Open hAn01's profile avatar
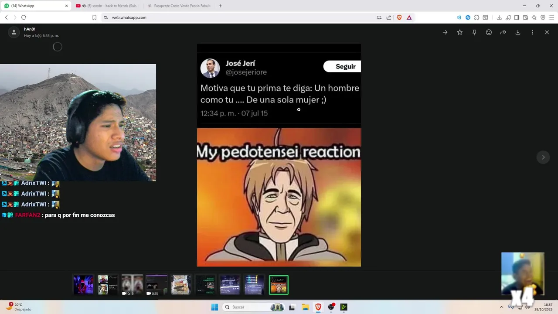The height and width of the screenshot is (314, 558). tap(14, 32)
